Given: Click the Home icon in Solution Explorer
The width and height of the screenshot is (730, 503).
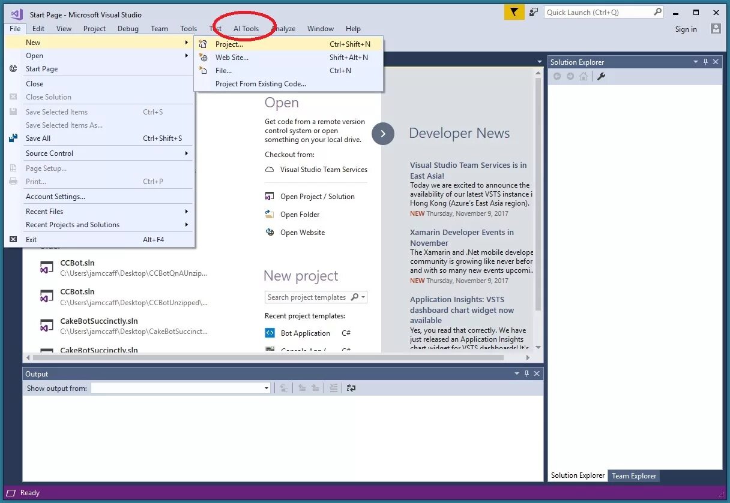Looking at the screenshot, I should click(584, 76).
